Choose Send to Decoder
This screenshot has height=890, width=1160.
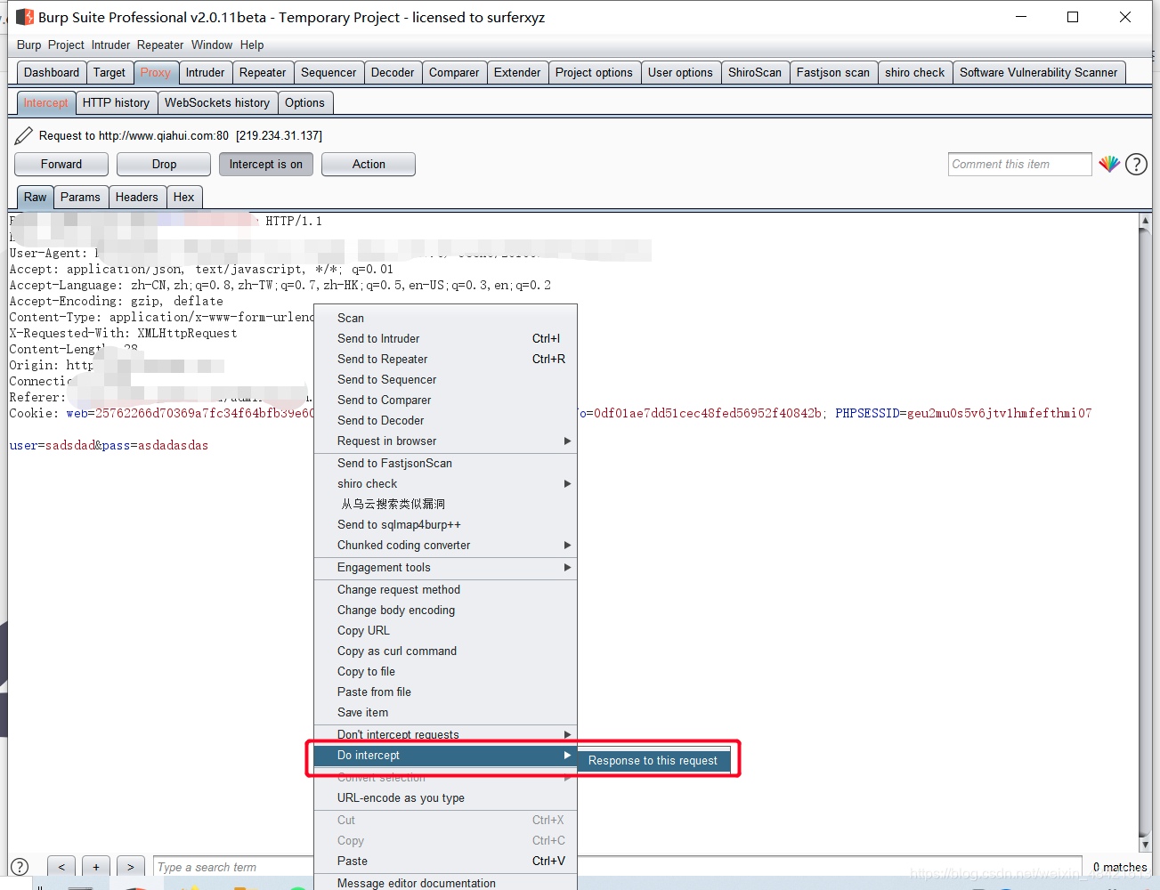[x=445, y=420]
